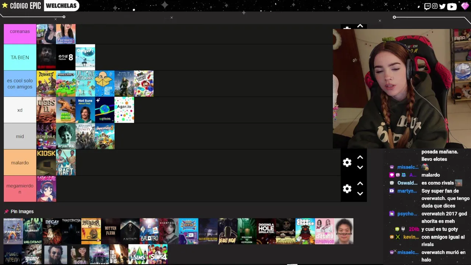Open settings gear for the malardo tier
Screen dimensions: 471x265
click(x=347, y=163)
